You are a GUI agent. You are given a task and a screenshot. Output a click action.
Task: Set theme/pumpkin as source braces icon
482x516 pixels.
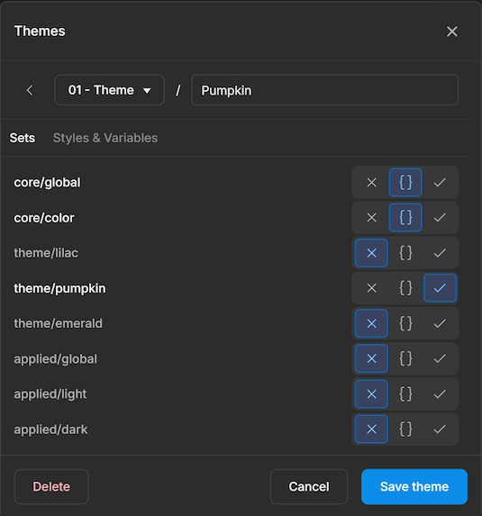[x=405, y=288]
